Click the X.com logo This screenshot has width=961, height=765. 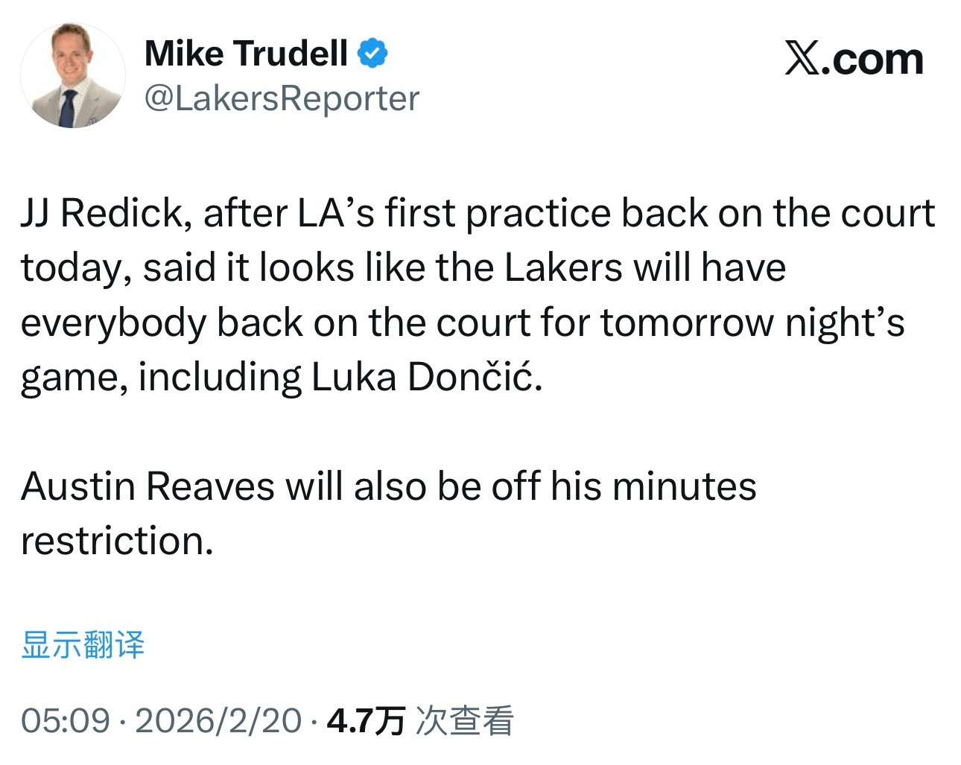(854, 59)
